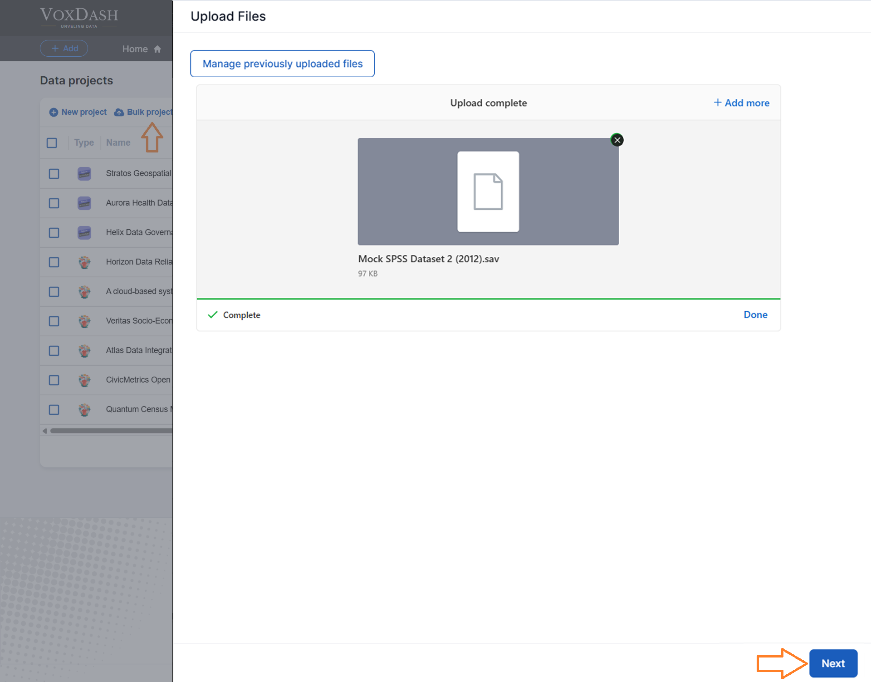Click the Home house icon
The width and height of the screenshot is (871, 682).
click(157, 49)
